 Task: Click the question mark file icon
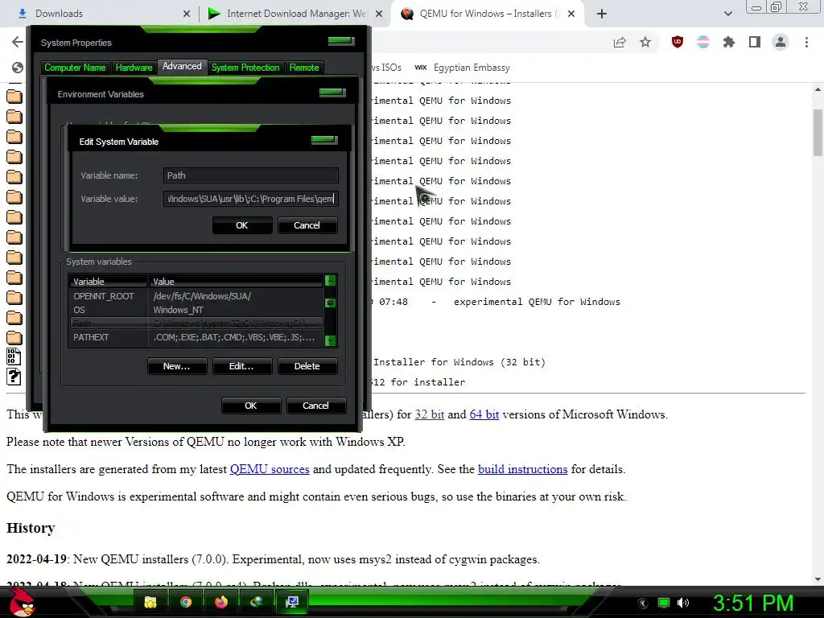[x=14, y=377]
